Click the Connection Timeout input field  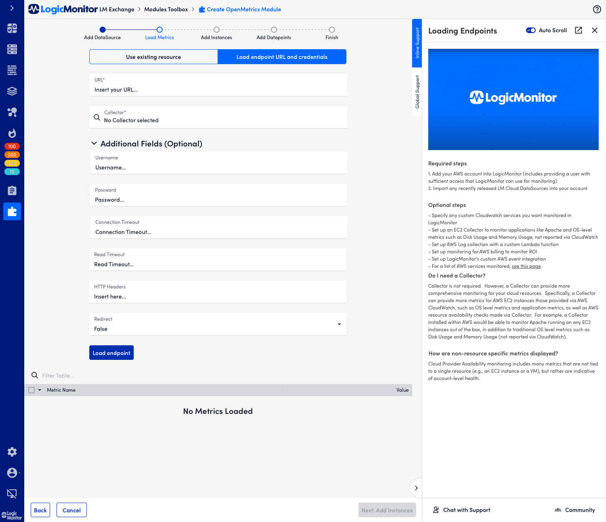tap(219, 228)
